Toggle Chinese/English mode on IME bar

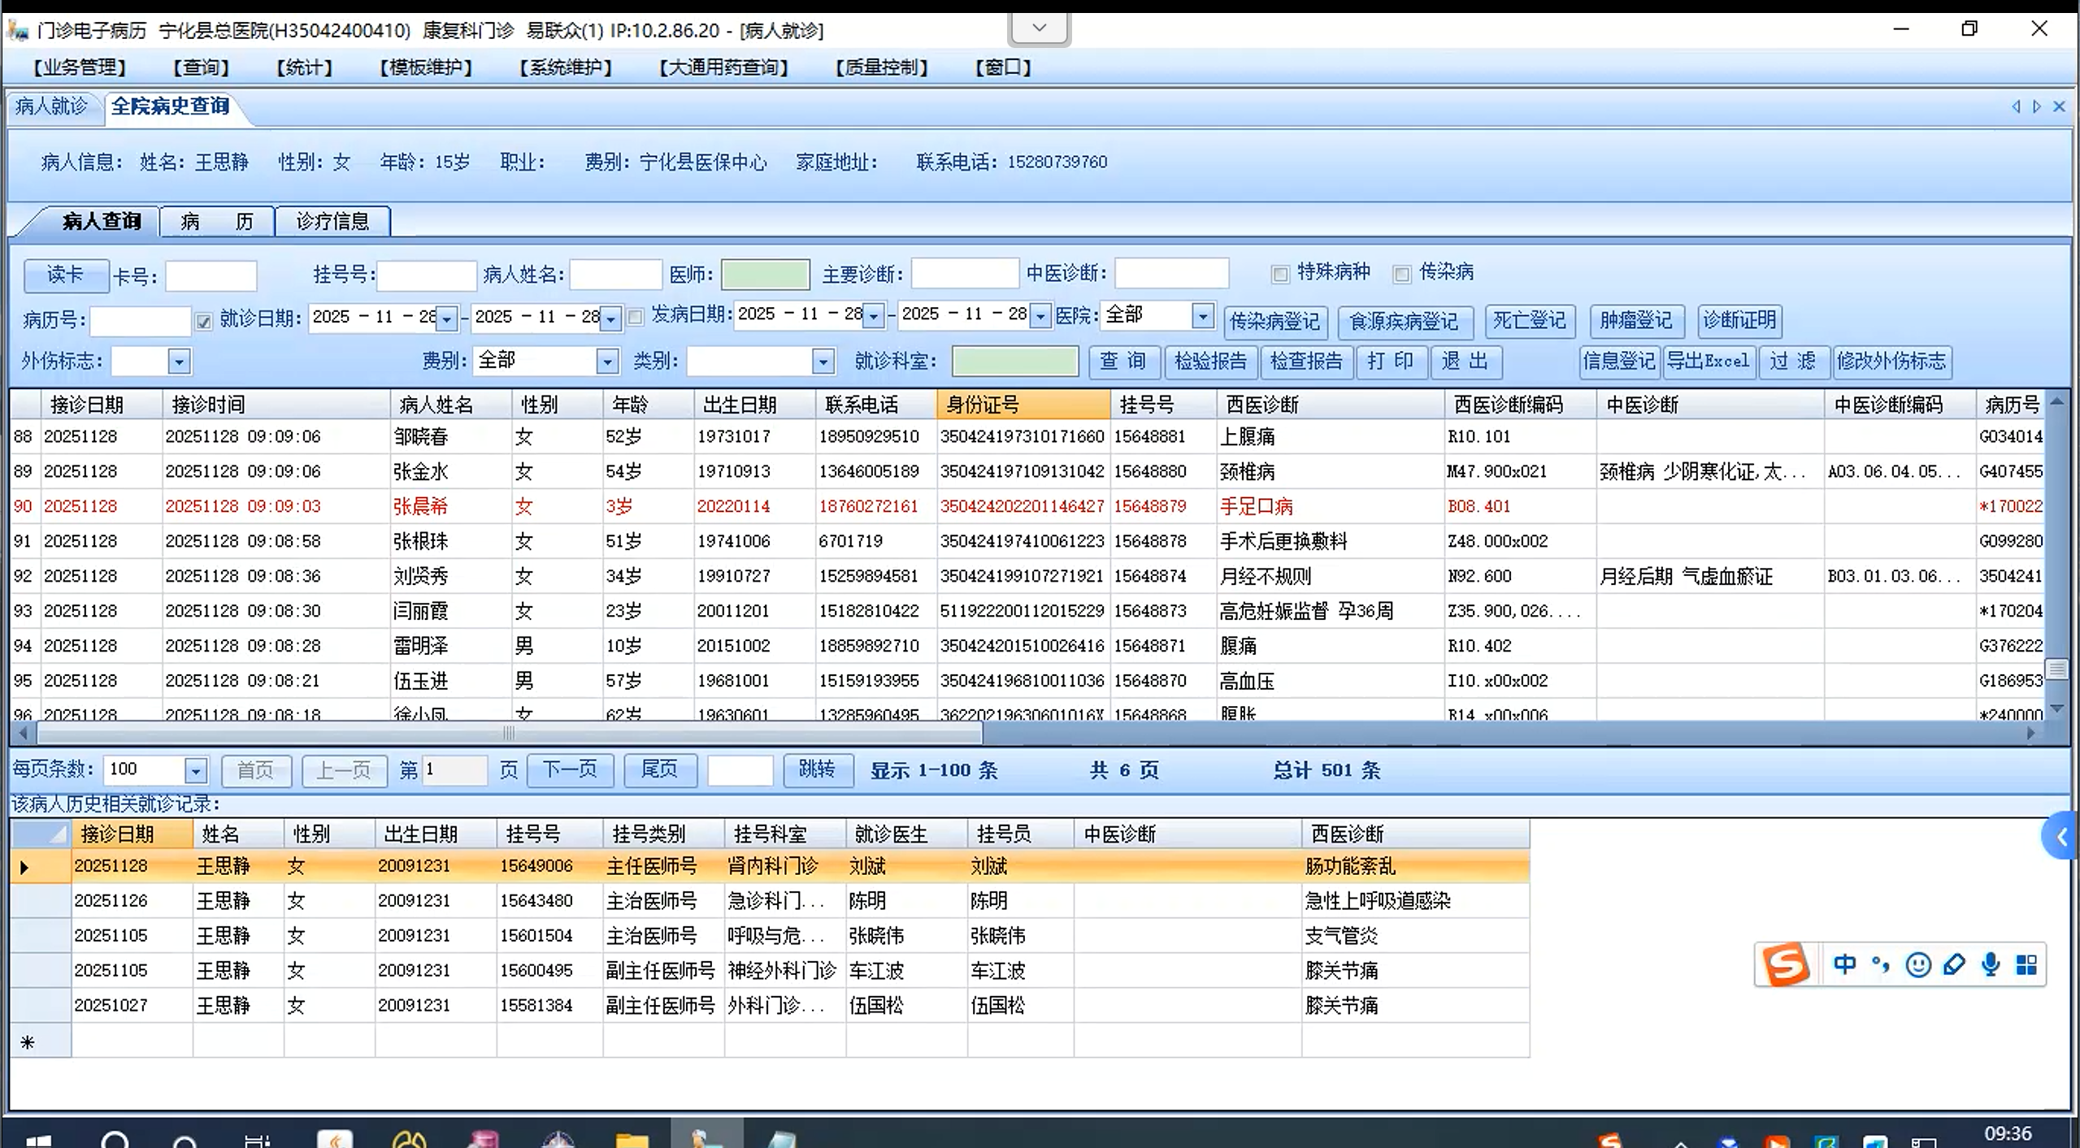1844,964
